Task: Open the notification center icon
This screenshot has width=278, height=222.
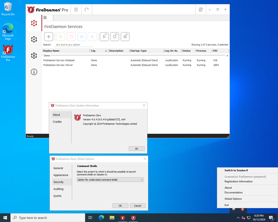Action: click(271, 218)
